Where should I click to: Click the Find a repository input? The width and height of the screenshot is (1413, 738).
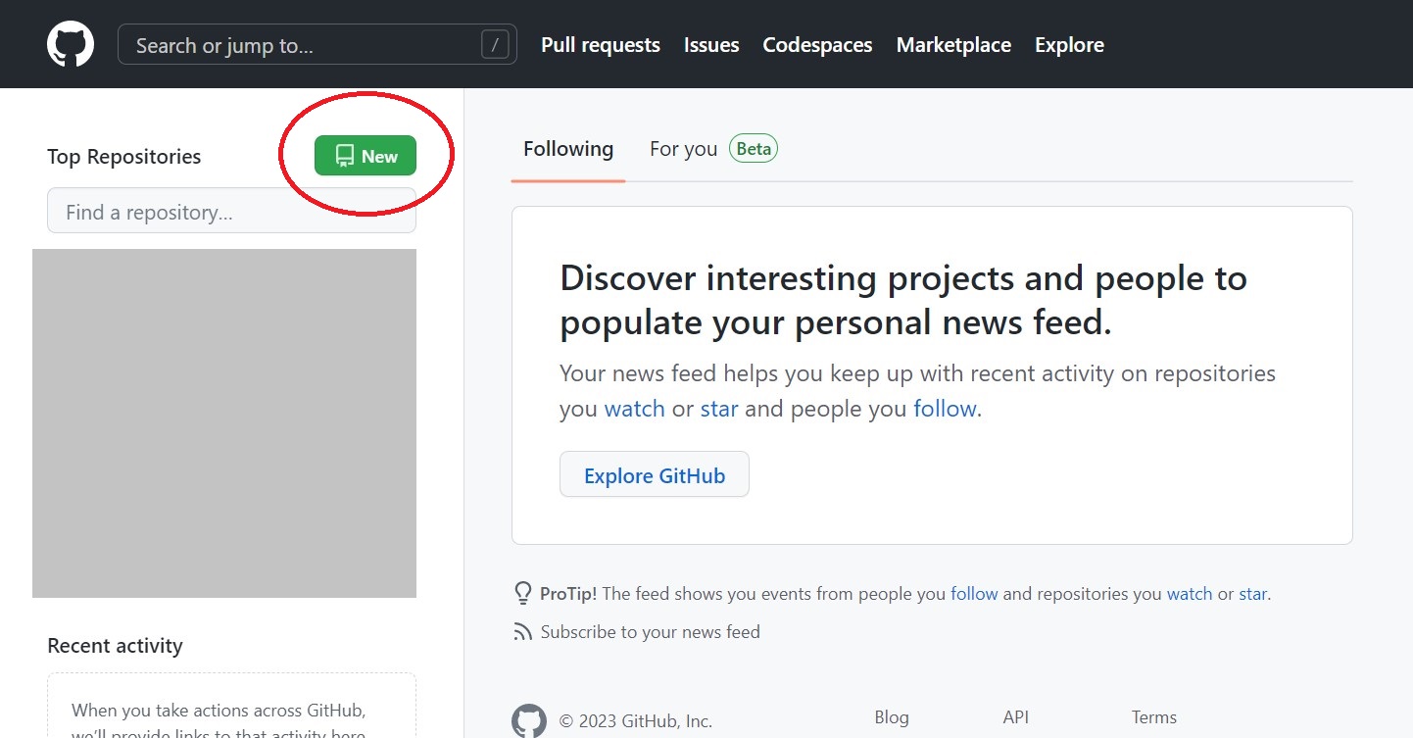[231, 212]
